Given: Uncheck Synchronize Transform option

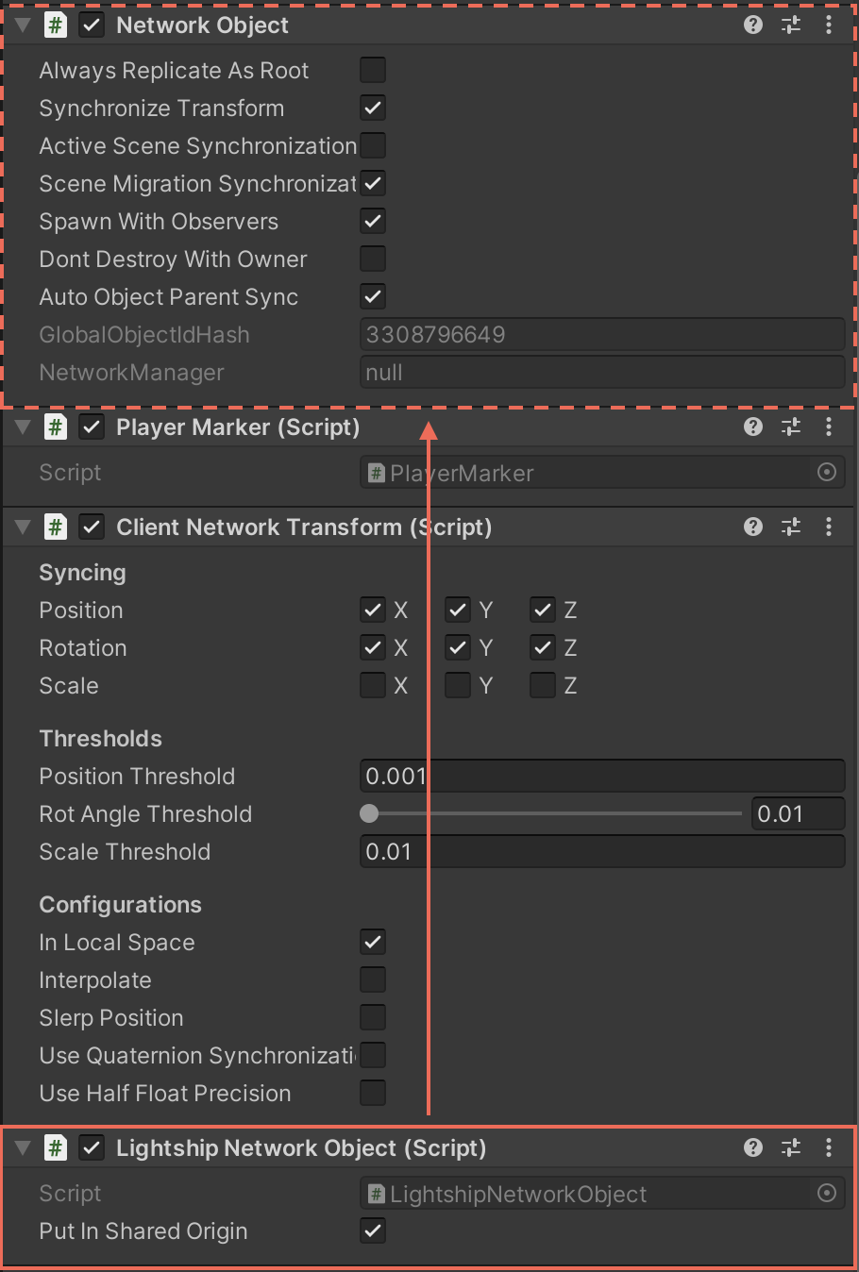Looking at the screenshot, I should tap(373, 109).
